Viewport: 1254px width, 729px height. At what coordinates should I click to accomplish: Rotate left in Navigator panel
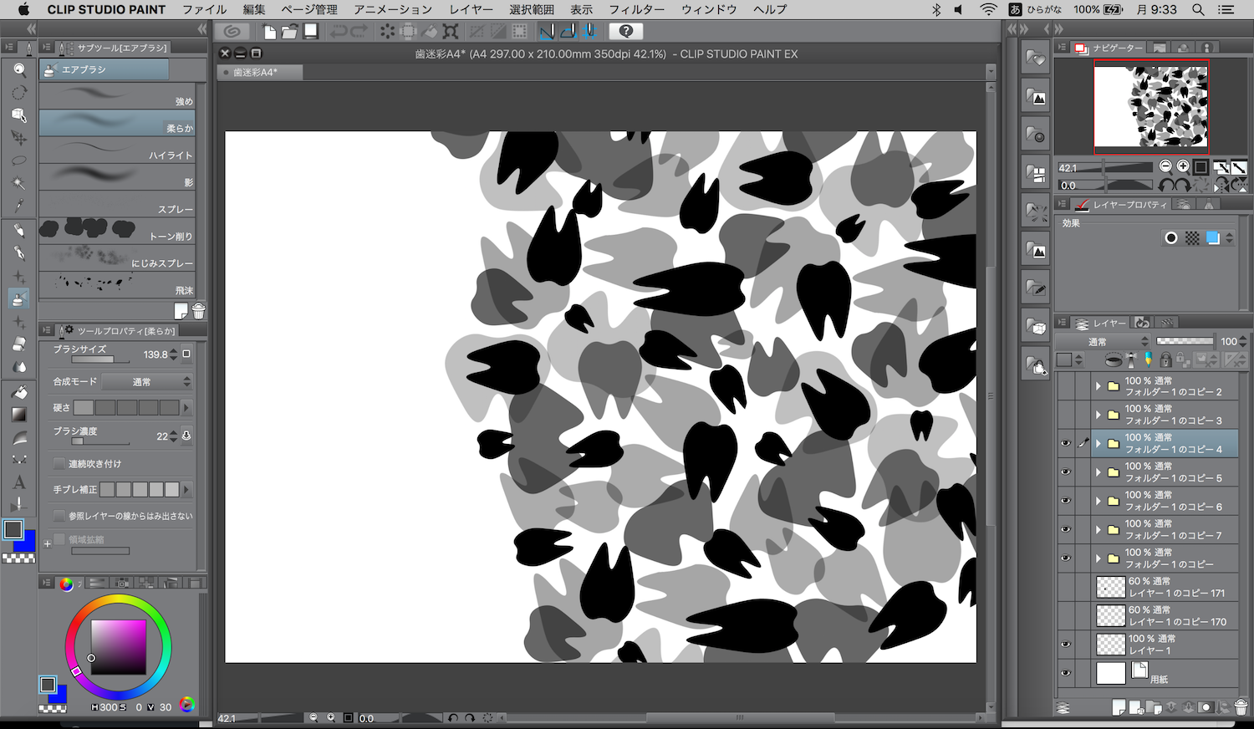1165,185
